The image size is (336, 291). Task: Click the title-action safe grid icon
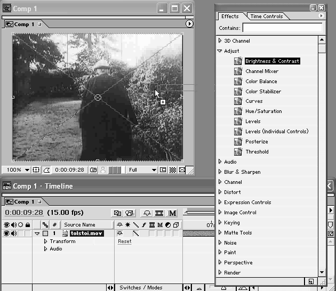click(x=36, y=170)
